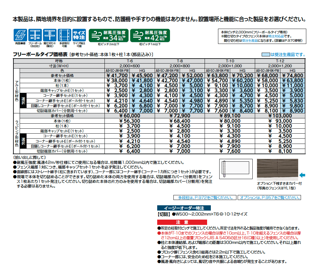Click the 多段取付可能 icon
The image size is (320, 271).
coord(65,35)
